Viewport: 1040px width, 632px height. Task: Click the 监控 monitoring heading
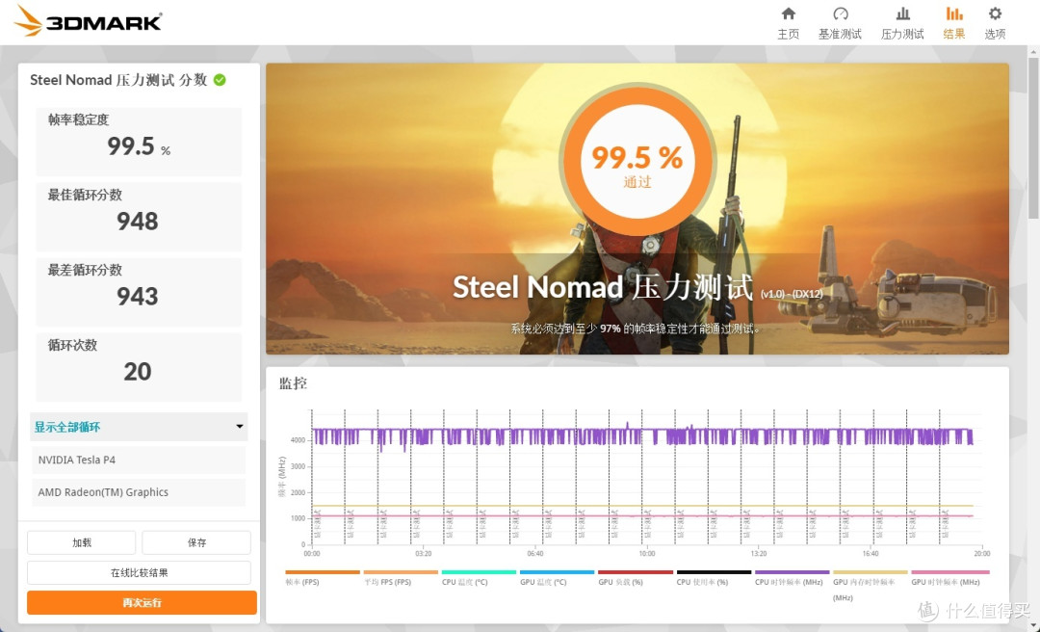click(x=293, y=383)
